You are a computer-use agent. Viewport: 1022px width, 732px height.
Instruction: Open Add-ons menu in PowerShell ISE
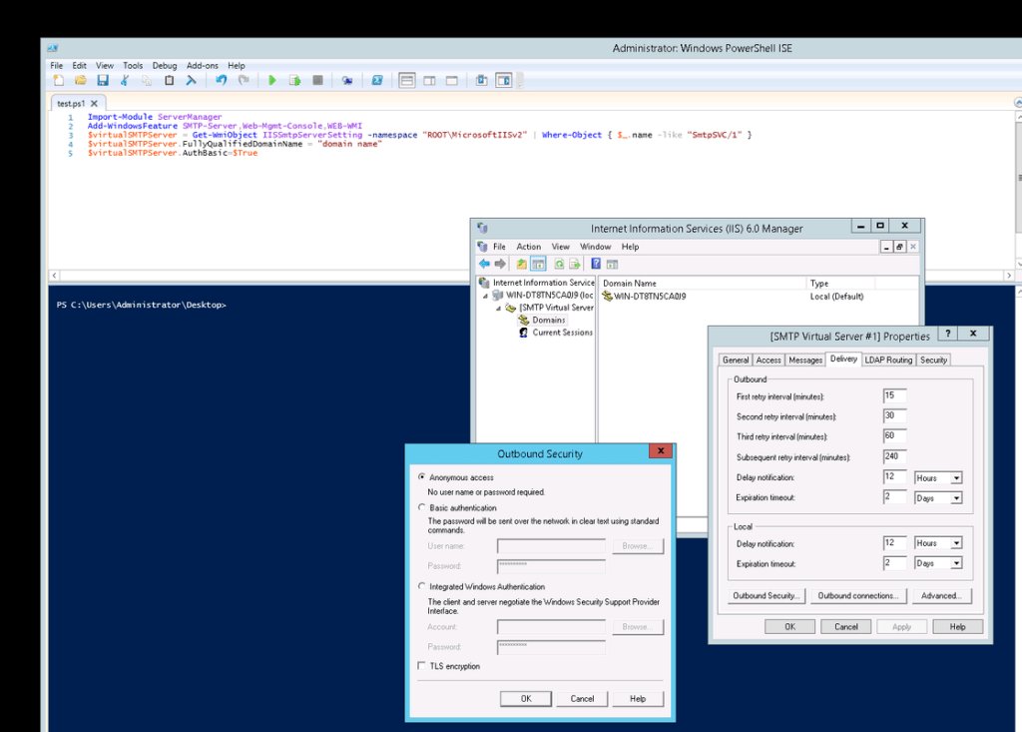tap(202, 65)
